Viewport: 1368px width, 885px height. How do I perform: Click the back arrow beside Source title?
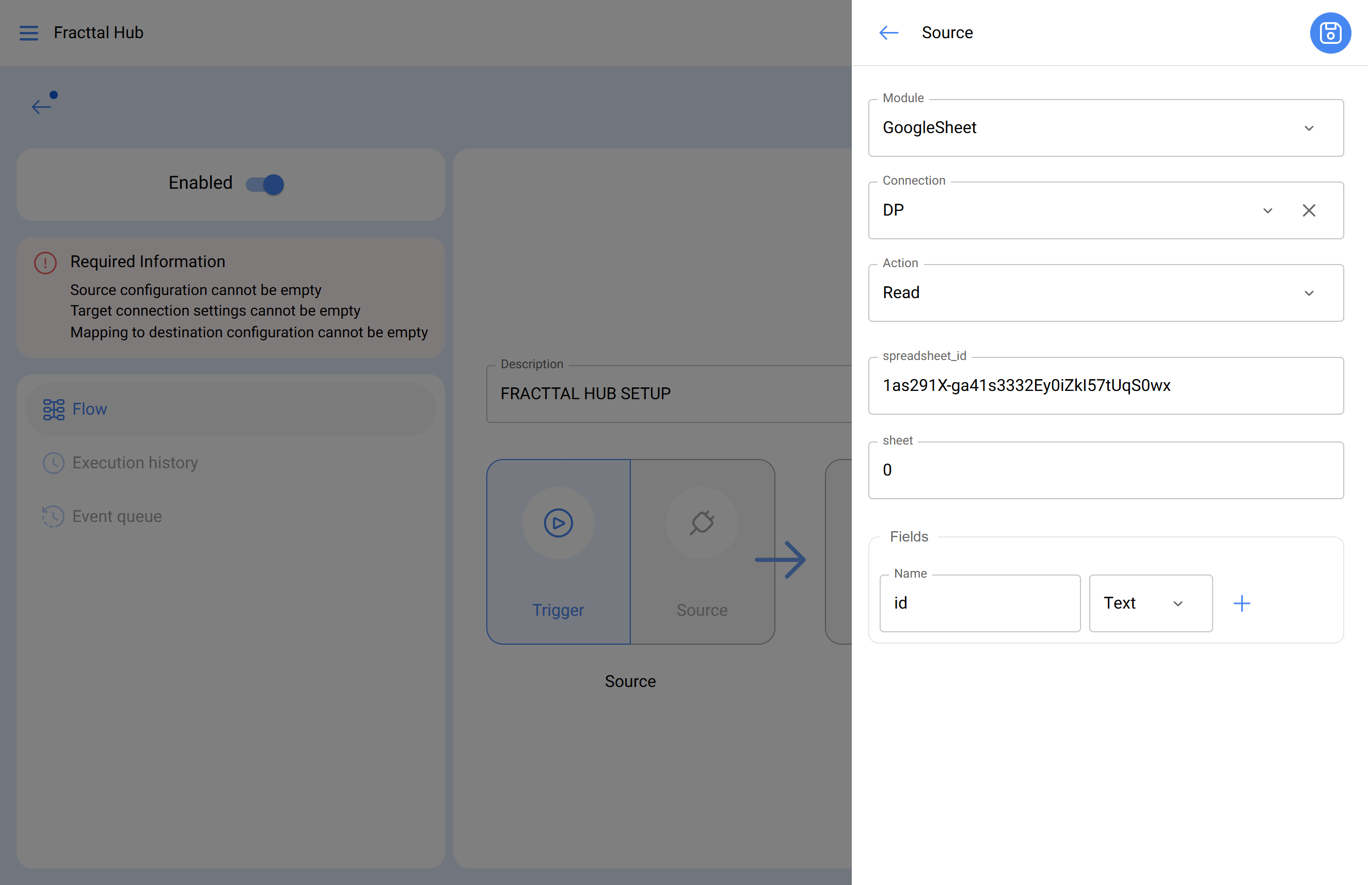click(888, 32)
